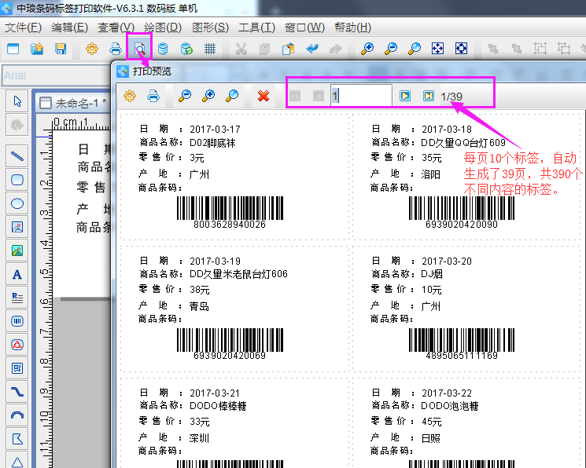Click the printer icon in print preview toolbar

pos(154,96)
